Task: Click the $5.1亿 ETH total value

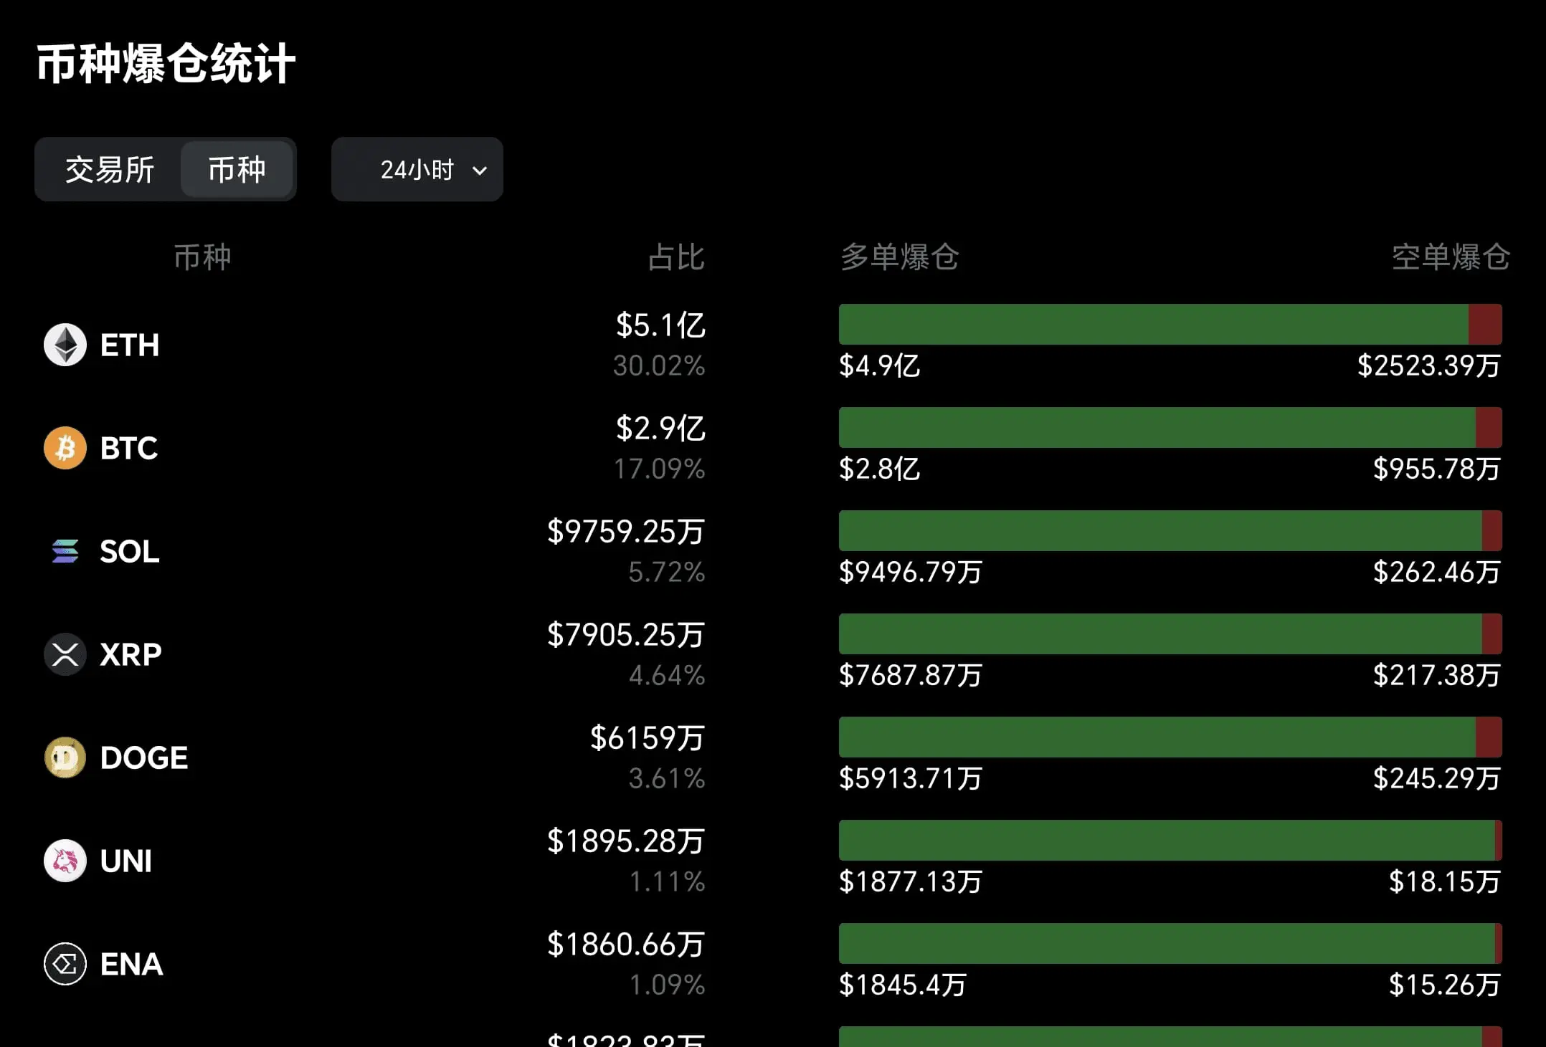Action: click(x=660, y=325)
